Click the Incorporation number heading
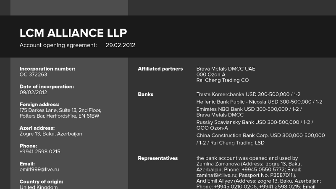The height and width of the screenshot is (189, 336). point(47,68)
